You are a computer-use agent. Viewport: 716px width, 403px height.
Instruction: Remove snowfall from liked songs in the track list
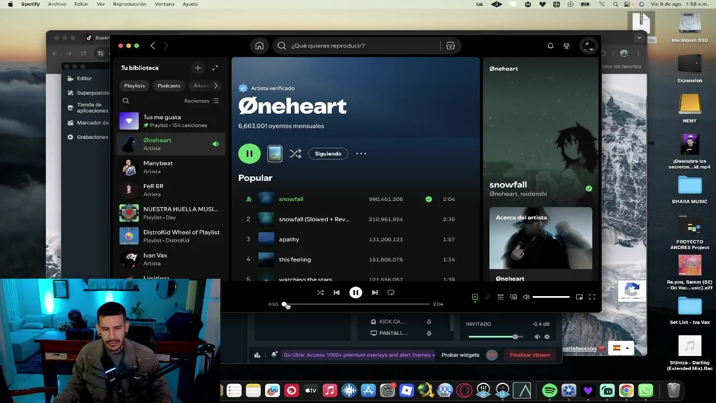[428, 199]
